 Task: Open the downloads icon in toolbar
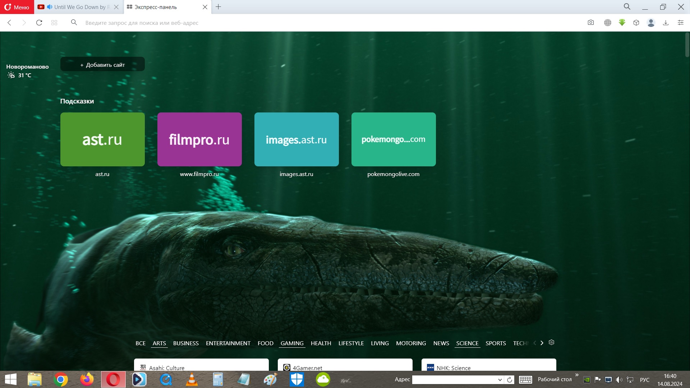click(666, 23)
